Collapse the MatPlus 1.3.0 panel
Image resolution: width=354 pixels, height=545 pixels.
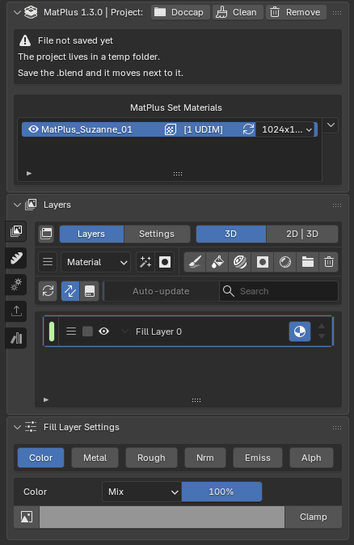(17, 12)
